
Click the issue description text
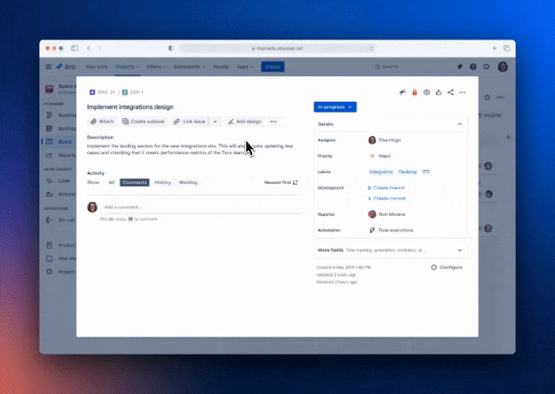point(190,149)
